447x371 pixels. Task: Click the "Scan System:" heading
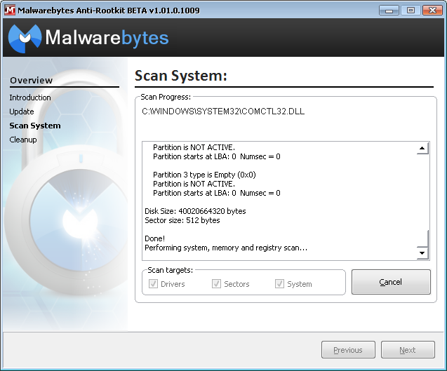coord(181,76)
